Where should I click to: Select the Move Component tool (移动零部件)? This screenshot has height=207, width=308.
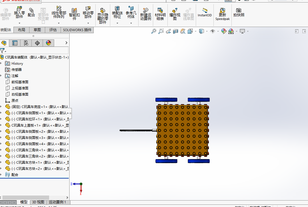(88, 12)
